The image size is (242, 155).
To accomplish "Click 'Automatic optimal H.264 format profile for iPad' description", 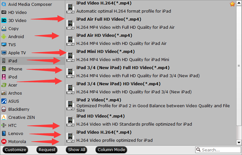I will pyautogui.click(x=124, y=11).
